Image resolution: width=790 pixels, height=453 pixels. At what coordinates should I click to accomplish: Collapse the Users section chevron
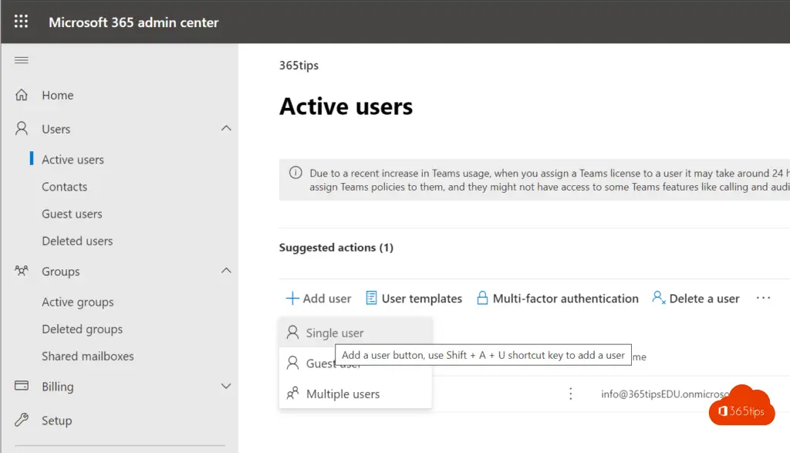coord(226,129)
